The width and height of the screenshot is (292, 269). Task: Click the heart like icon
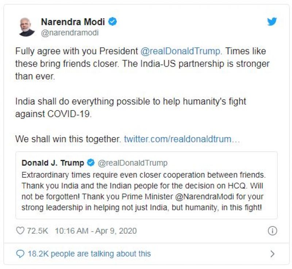20,231
